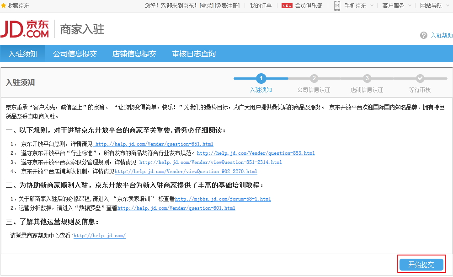
Task: Open the http://help.jd.com/ link
Action: (99, 236)
